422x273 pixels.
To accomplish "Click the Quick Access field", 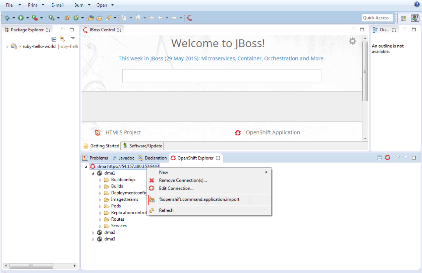I will [x=377, y=18].
